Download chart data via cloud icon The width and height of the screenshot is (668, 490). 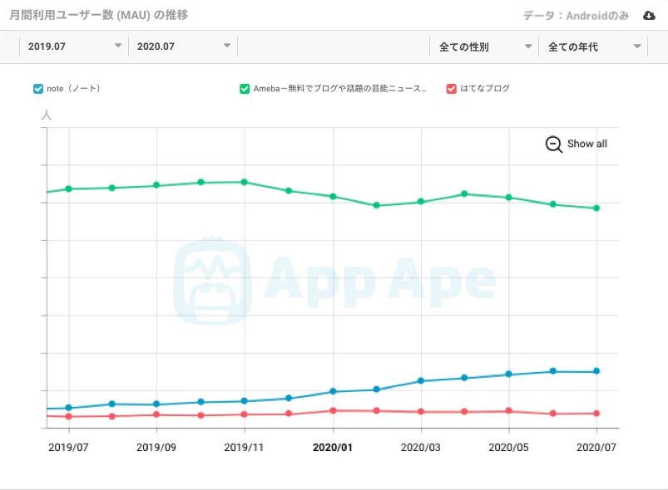coord(649,16)
